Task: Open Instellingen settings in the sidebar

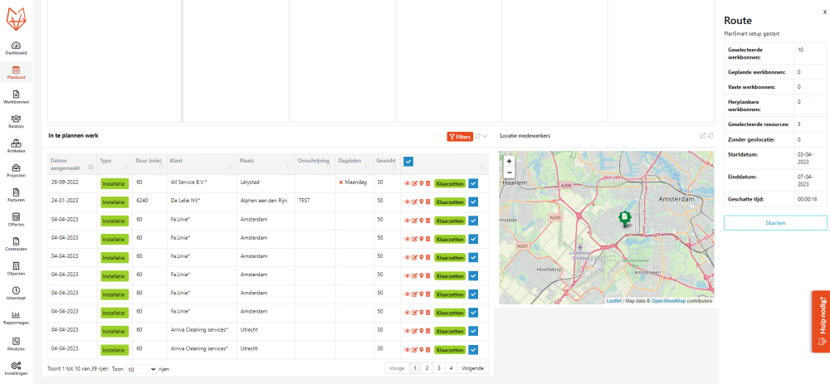Action: tap(16, 367)
